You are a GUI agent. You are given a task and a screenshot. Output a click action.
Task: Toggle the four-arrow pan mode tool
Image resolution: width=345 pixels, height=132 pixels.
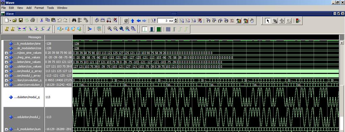282,21
